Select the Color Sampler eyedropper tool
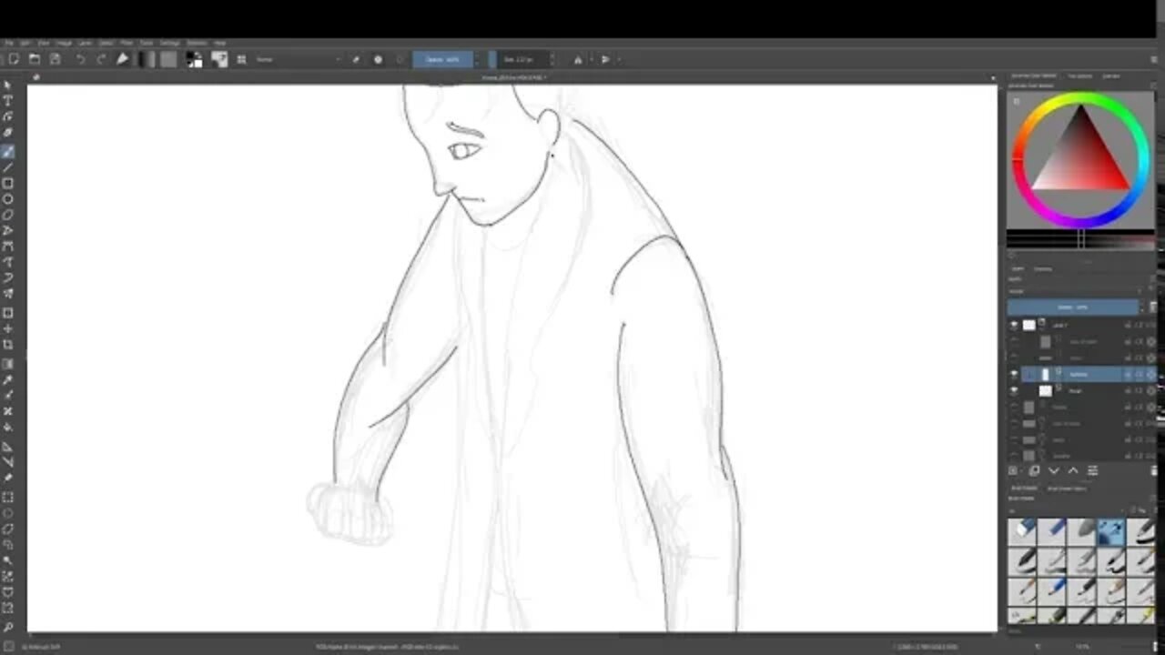The image size is (1165, 655). coord(8,379)
